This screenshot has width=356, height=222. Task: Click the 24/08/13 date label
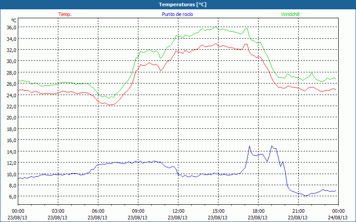338,218
